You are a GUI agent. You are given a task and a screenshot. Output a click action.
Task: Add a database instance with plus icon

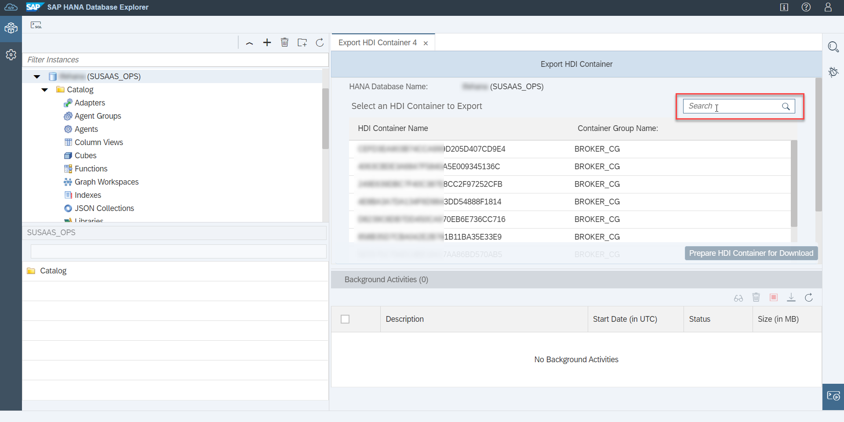(x=267, y=43)
